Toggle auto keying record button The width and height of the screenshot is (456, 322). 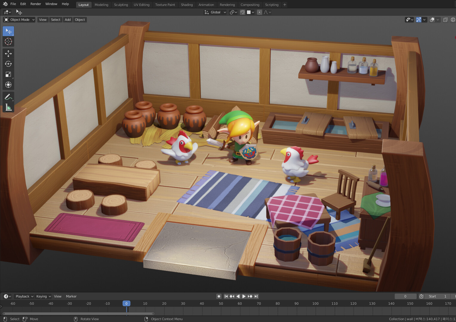pos(219,296)
